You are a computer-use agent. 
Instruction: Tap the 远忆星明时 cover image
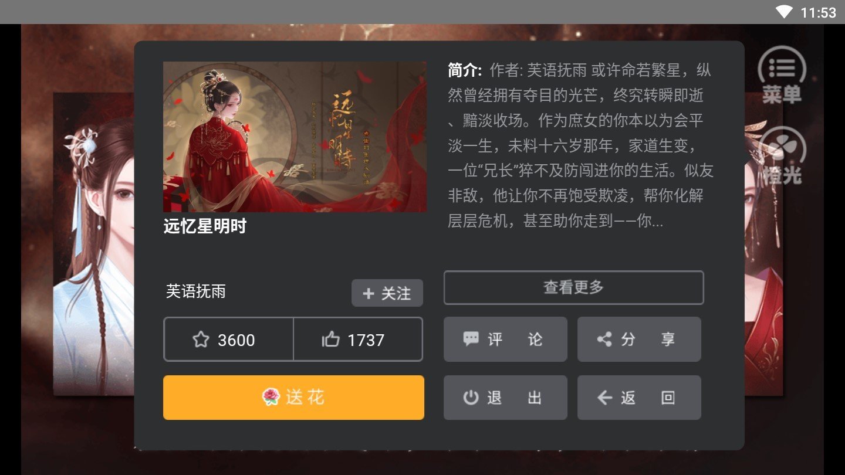click(295, 137)
